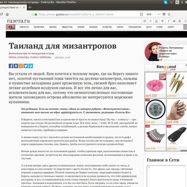Share article on Odnoklassniki orange icon
Screen dimensions: 187x187
click(x=21, y=66)
